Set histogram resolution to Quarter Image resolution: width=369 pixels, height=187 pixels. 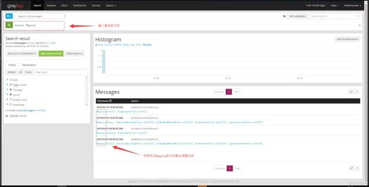[x=109, y=45]
